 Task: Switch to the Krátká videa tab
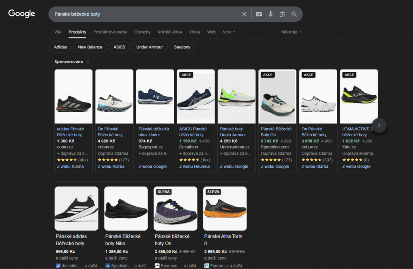pos(169,32)
